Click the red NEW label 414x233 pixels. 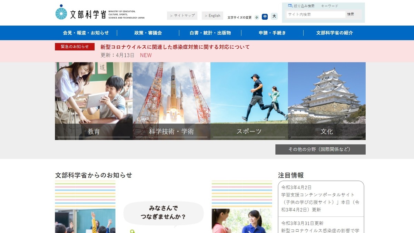146,55
